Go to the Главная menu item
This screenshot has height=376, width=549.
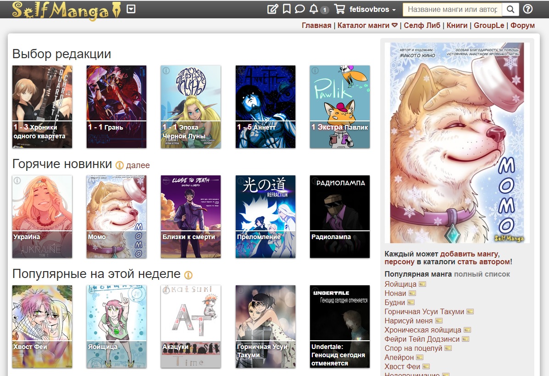(316, 25)
